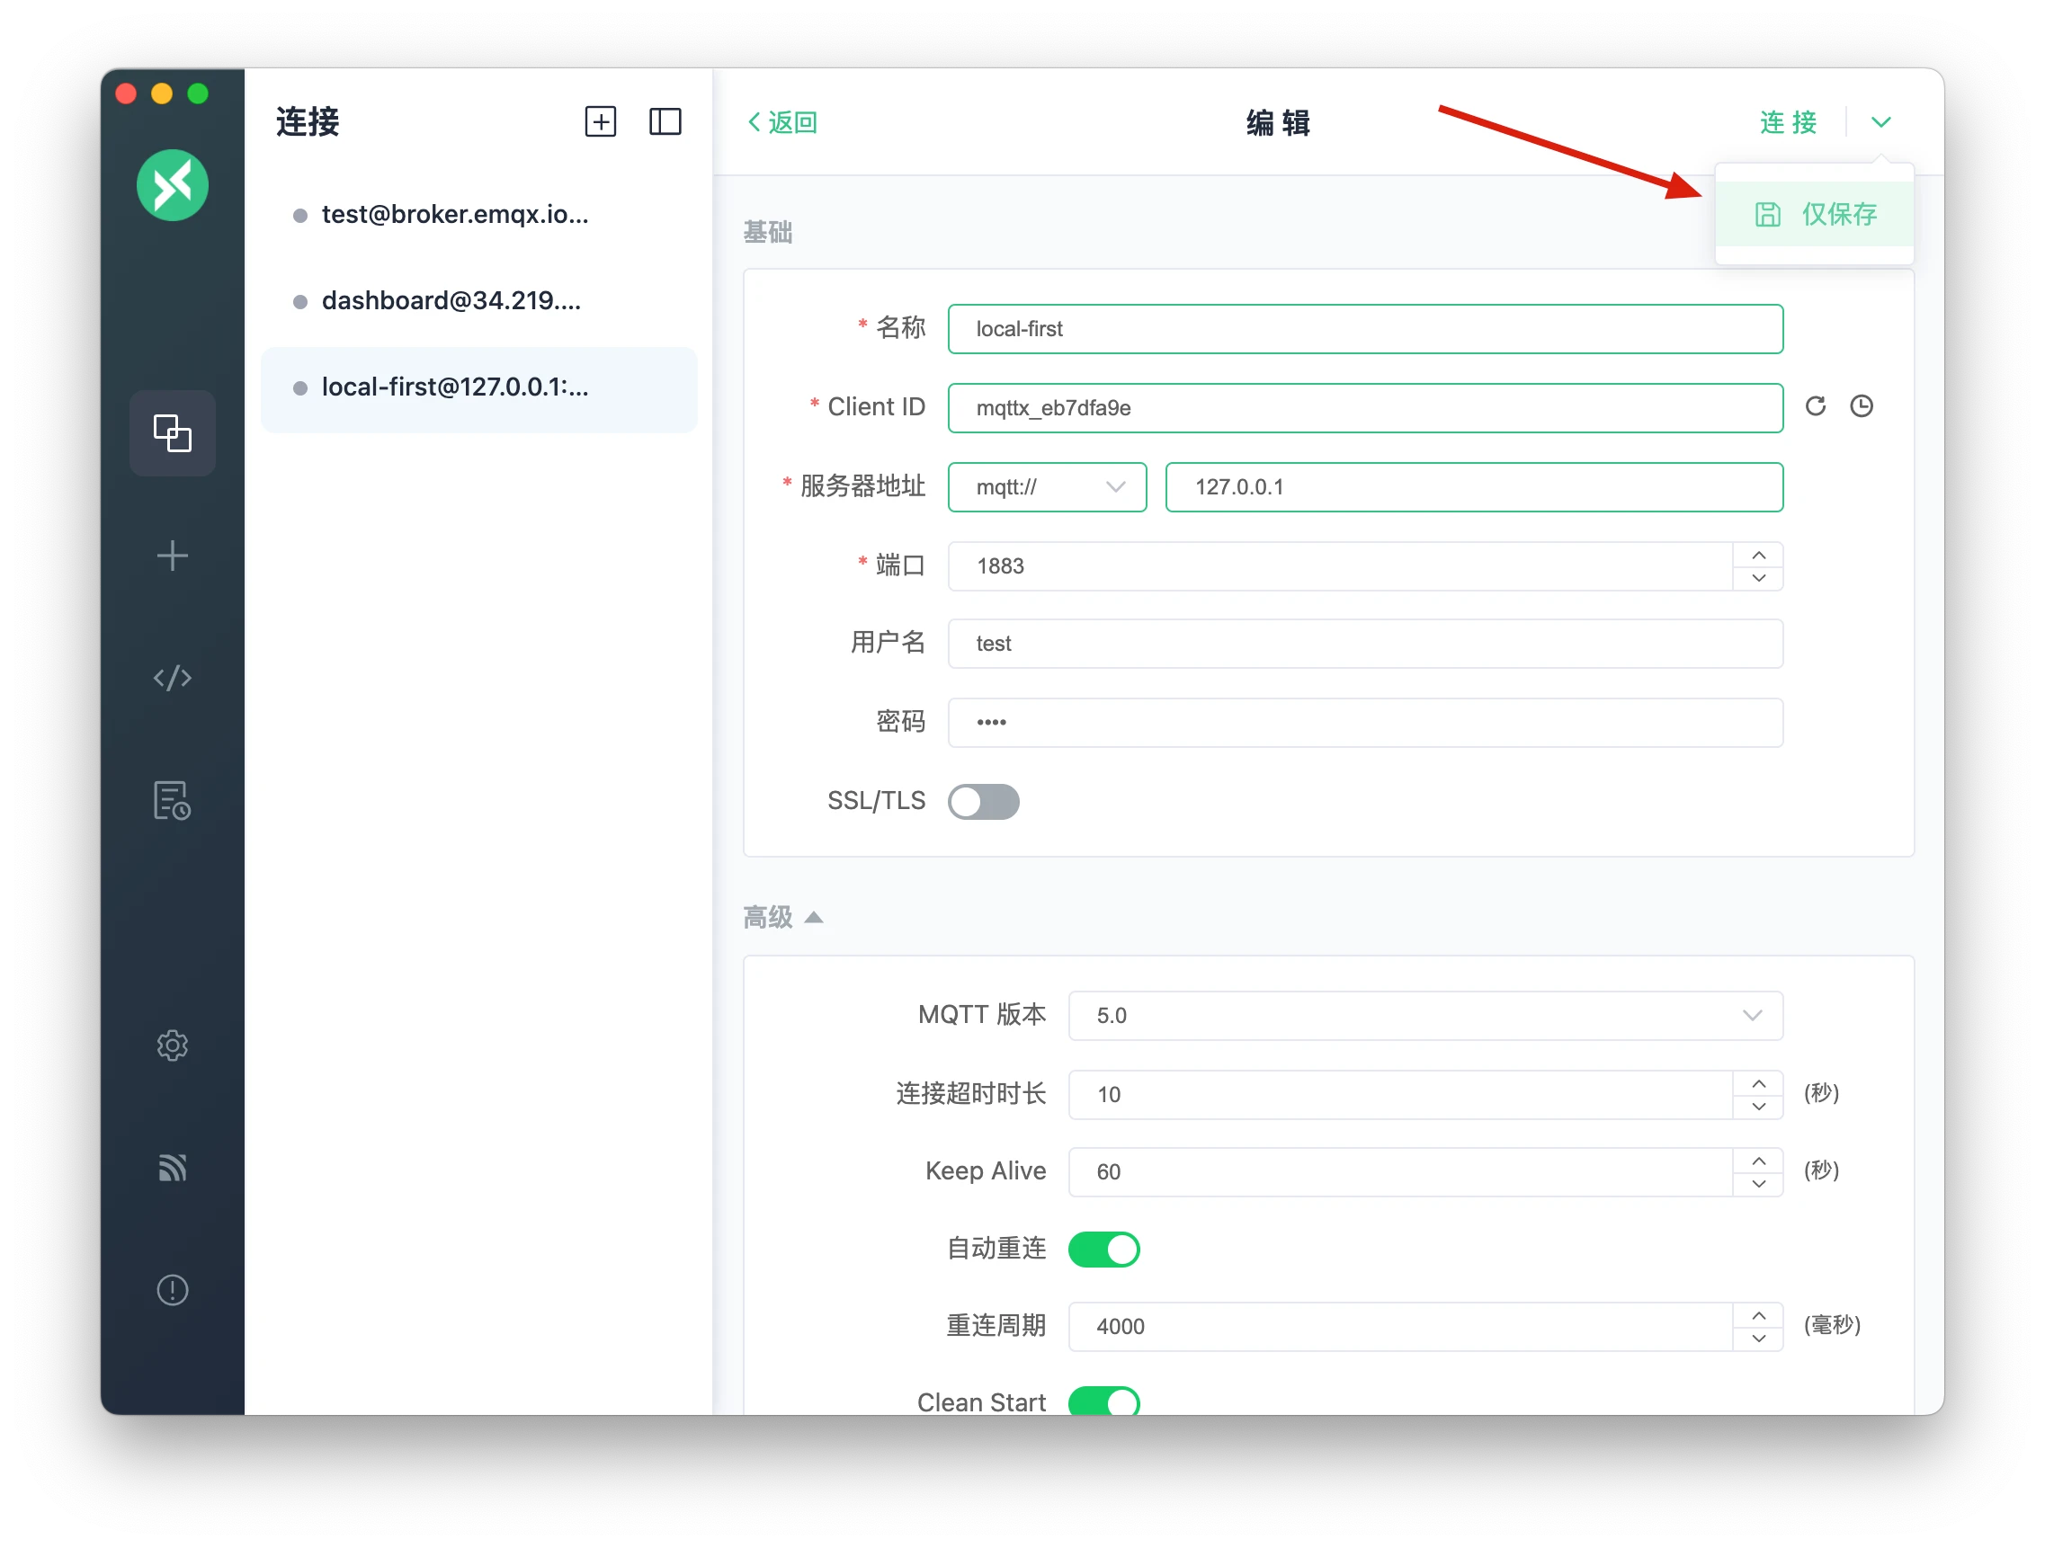
Task: Select the Client ID input field
Action: pos(1363,406)
